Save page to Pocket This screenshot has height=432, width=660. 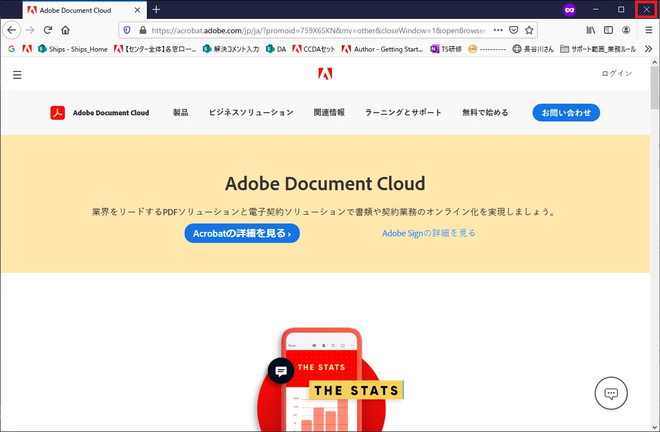pos(514,30)
